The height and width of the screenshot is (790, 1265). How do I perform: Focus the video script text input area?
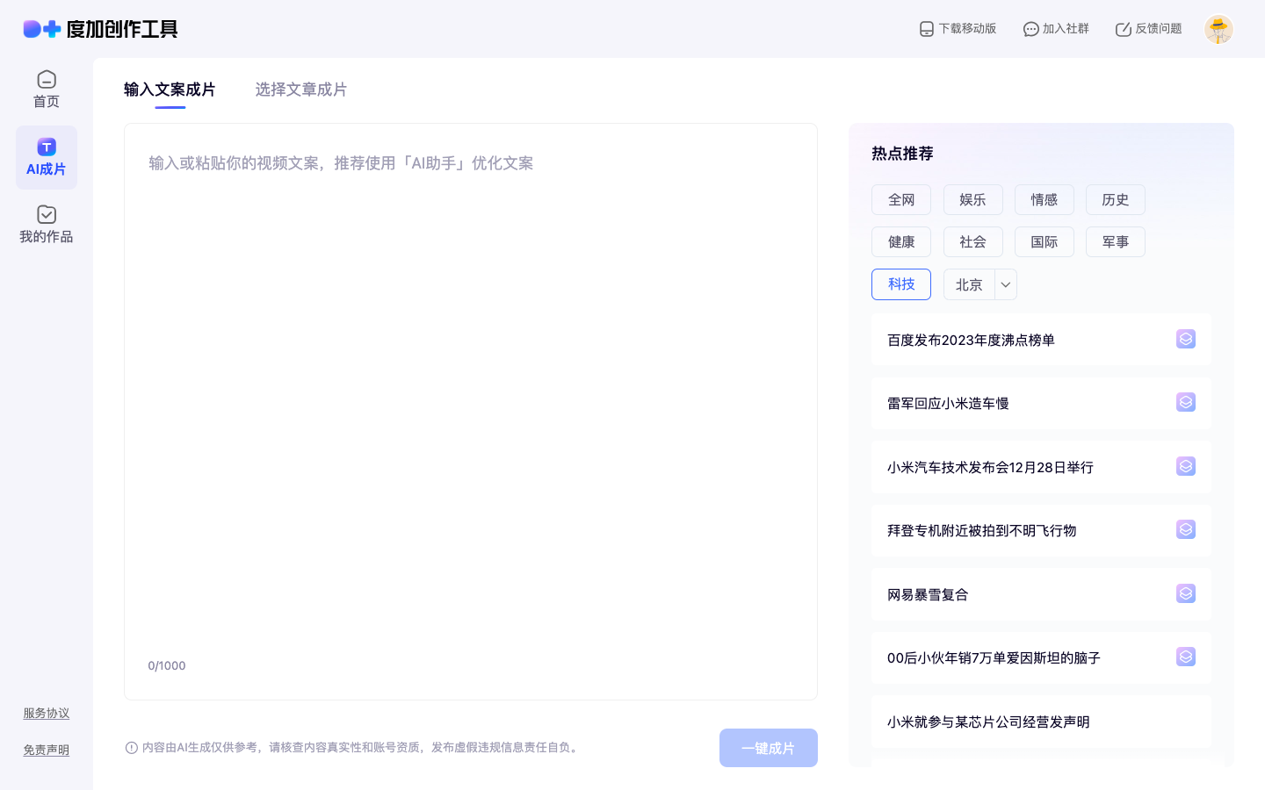pos(470,395)
